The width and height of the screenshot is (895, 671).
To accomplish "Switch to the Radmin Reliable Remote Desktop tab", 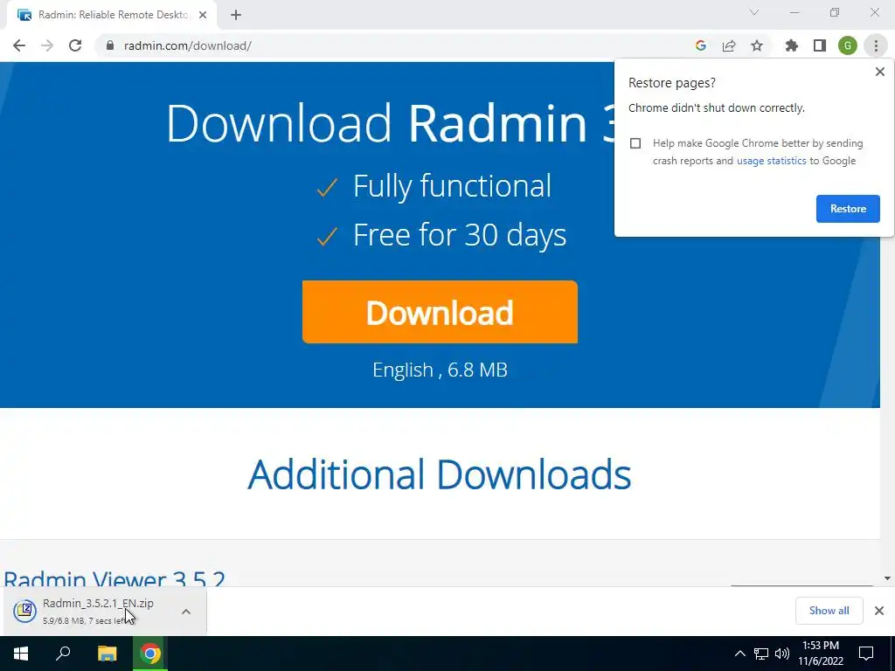I will (x=112, y=16).
